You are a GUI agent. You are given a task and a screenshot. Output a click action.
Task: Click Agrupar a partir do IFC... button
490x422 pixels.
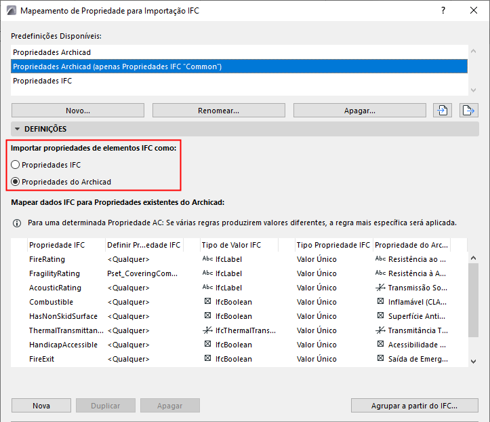coord(415,406)
